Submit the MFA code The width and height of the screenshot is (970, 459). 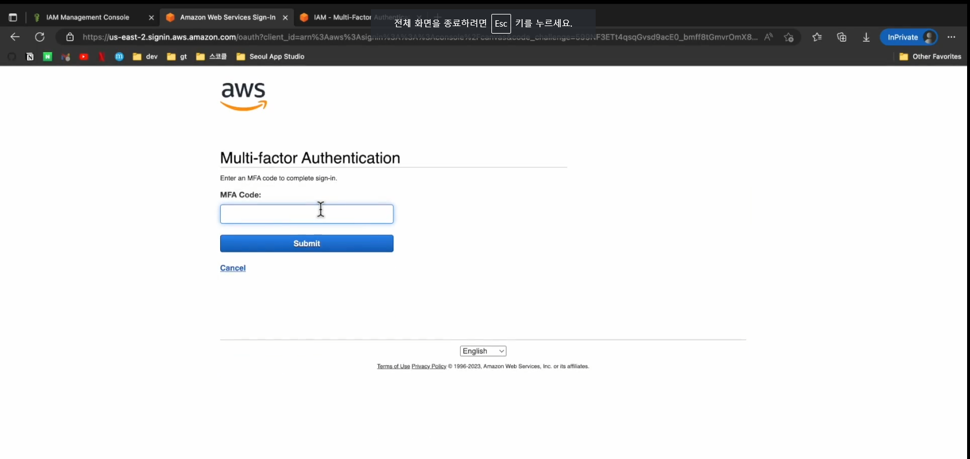pos(307,243)
